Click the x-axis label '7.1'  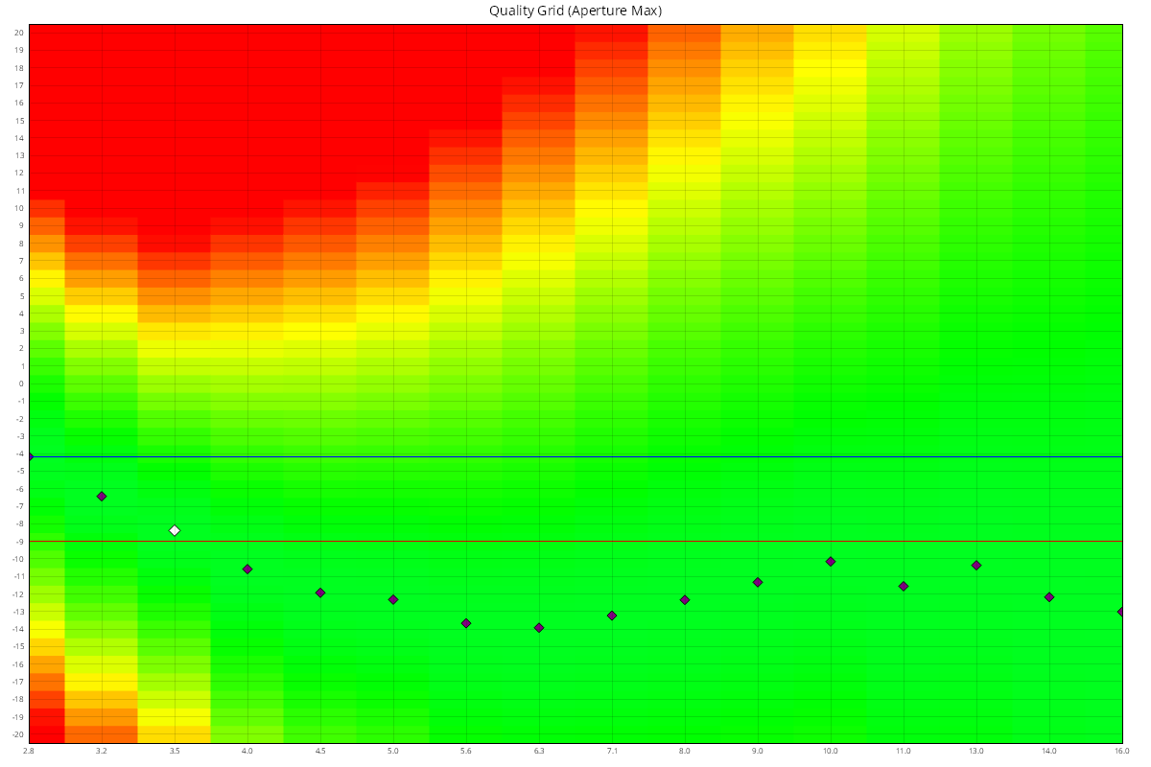coord(612,751)
